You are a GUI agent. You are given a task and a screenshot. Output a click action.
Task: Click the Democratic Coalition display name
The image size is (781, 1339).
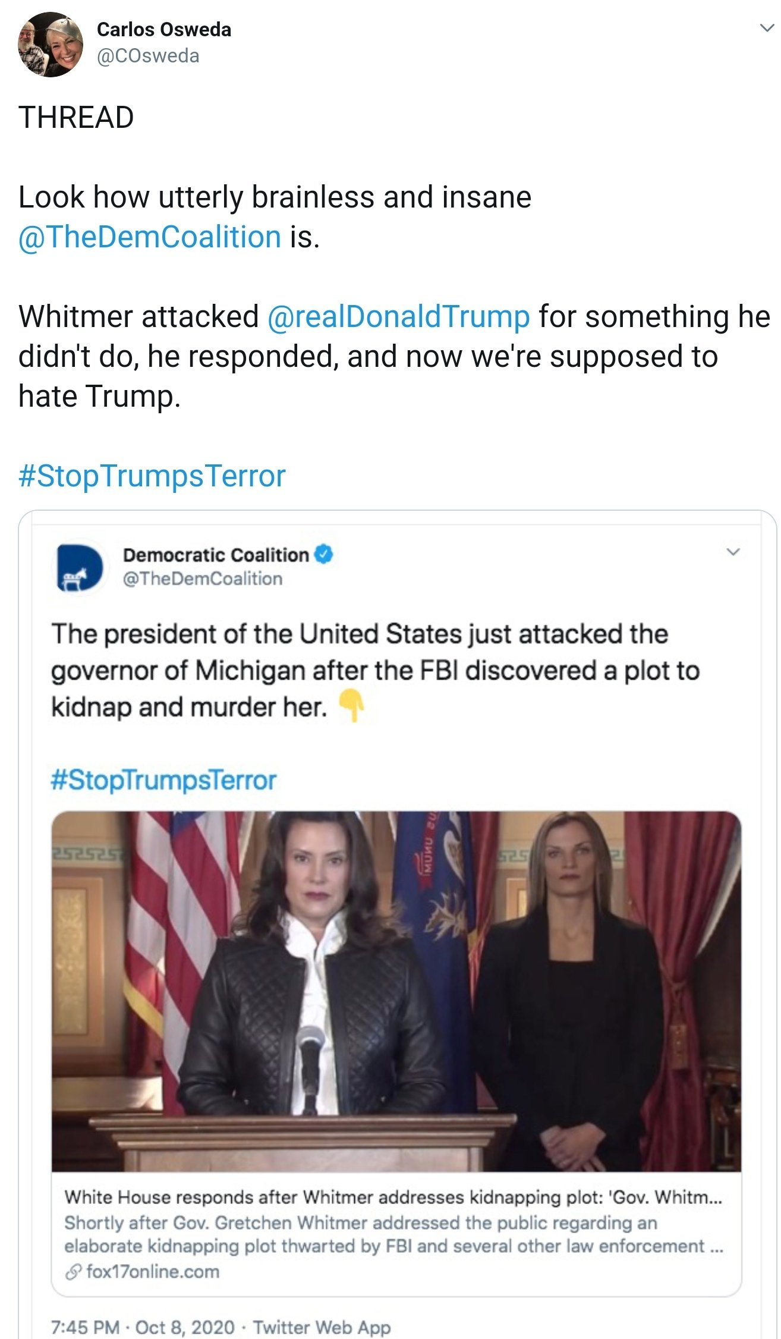coord(216,555)
